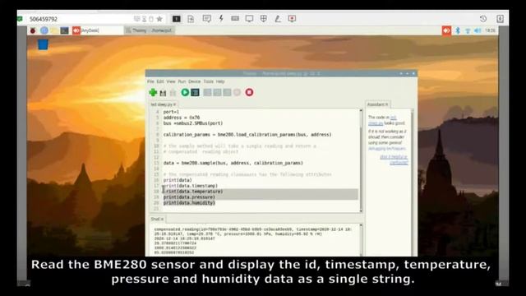Open the Raspberry Pi menu icon

pyautogui.click(x=33, y=30)
